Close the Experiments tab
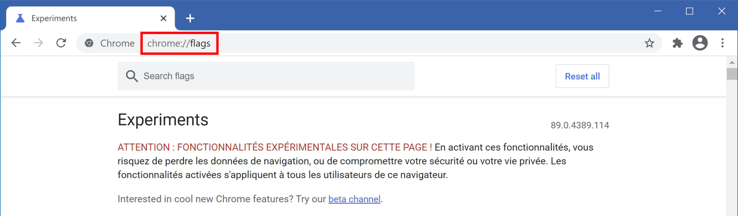The image size is (738, 216). point(163,18)
